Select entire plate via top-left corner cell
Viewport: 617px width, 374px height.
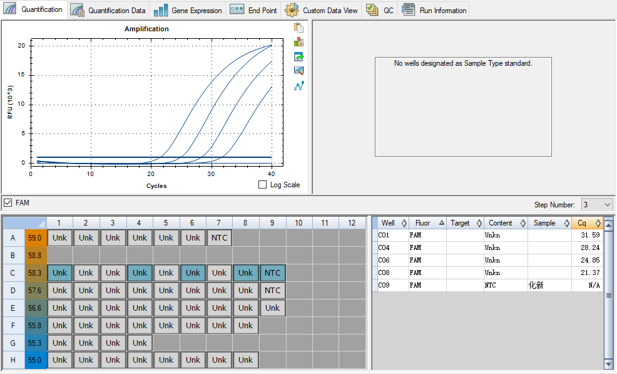pyautogui.click(x=25, y=222)
